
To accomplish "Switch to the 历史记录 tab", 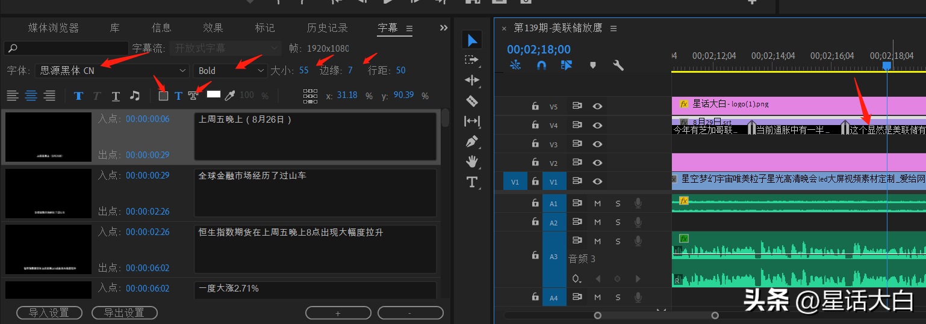I will (x=327, y=28).
